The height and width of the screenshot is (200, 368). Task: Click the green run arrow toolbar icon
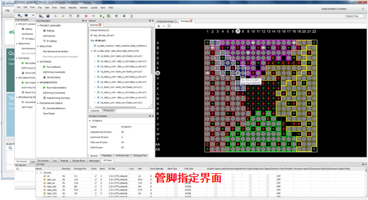coord(100,16)
